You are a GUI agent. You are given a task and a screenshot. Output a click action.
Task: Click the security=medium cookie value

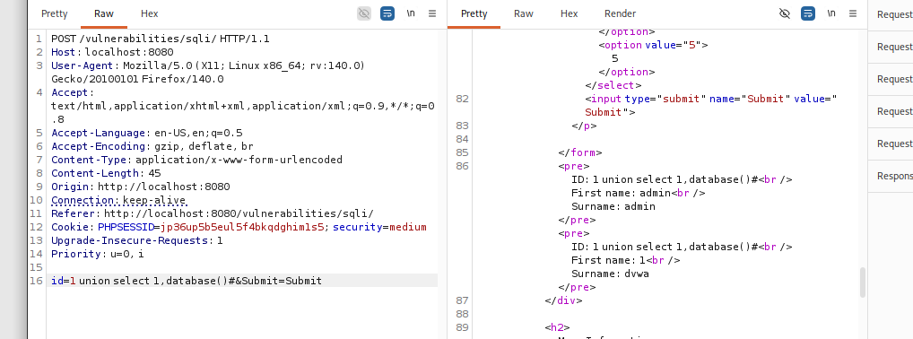point(408,227)
